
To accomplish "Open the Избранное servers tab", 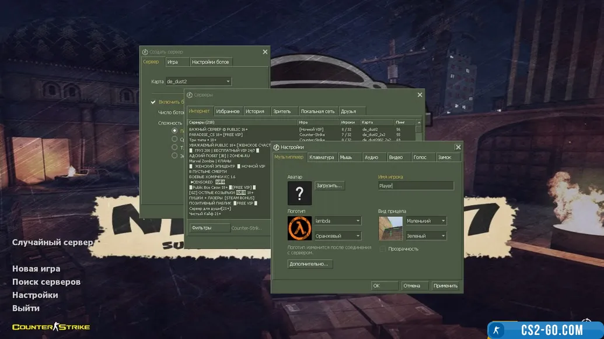I will click(228, 111).
